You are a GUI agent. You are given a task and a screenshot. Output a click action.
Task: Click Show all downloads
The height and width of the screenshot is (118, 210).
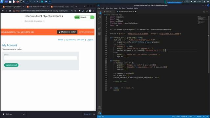[87, 114]
